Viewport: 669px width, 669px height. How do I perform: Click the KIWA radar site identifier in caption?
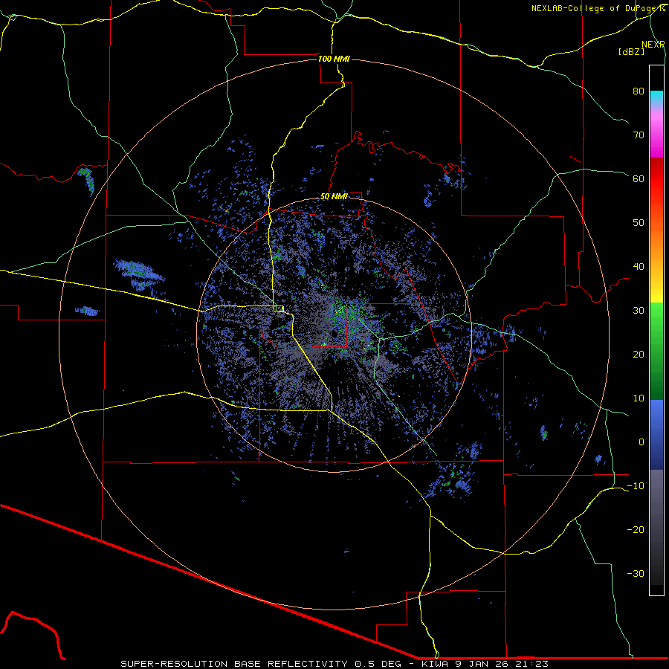[x=435, y=664]
